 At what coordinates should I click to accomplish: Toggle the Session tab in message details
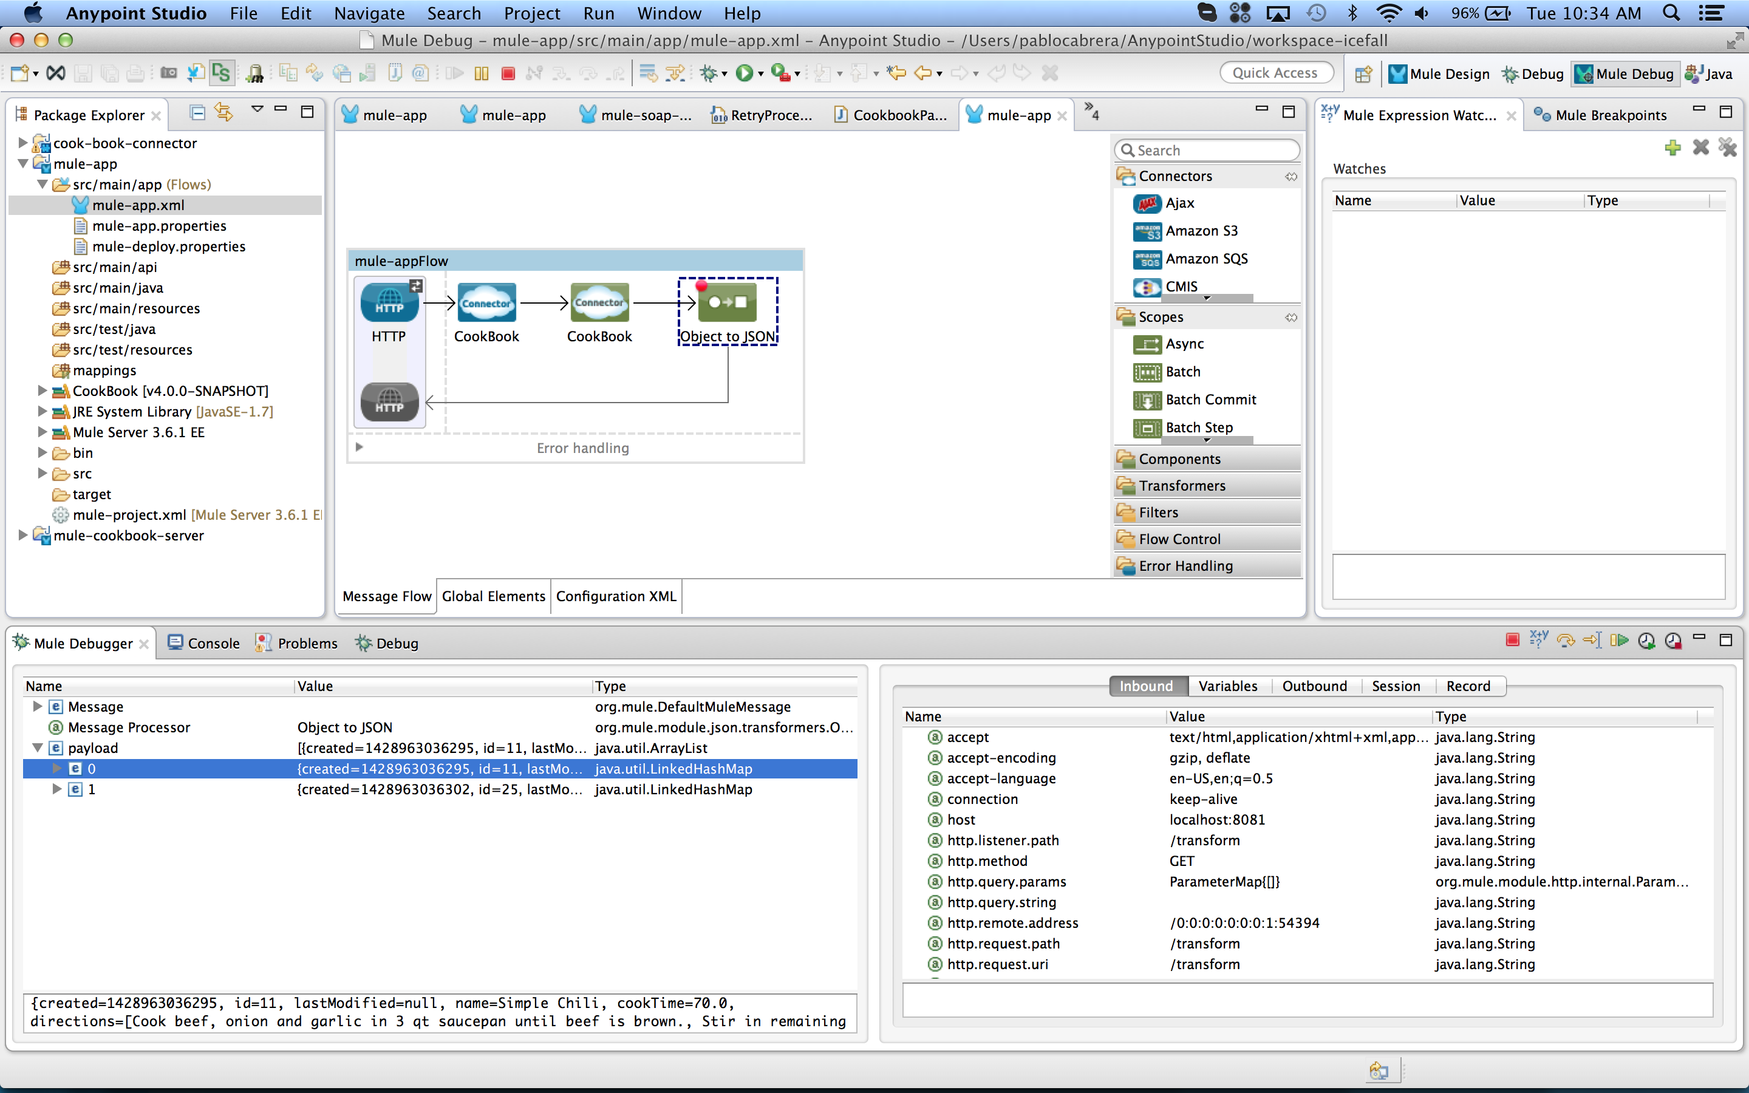[x=1393, y=686]
